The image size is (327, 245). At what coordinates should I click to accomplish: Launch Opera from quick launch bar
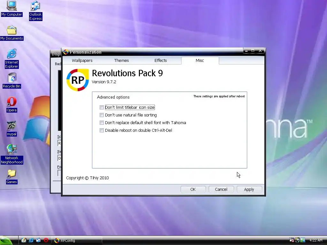tap(46, 240)
